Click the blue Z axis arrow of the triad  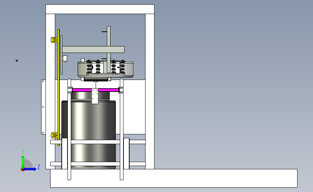coord(30,169)
